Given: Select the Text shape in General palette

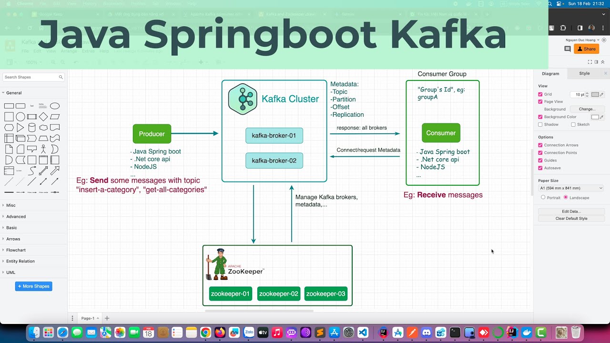Looking at the screenshot, I should (x=32, y=106).
